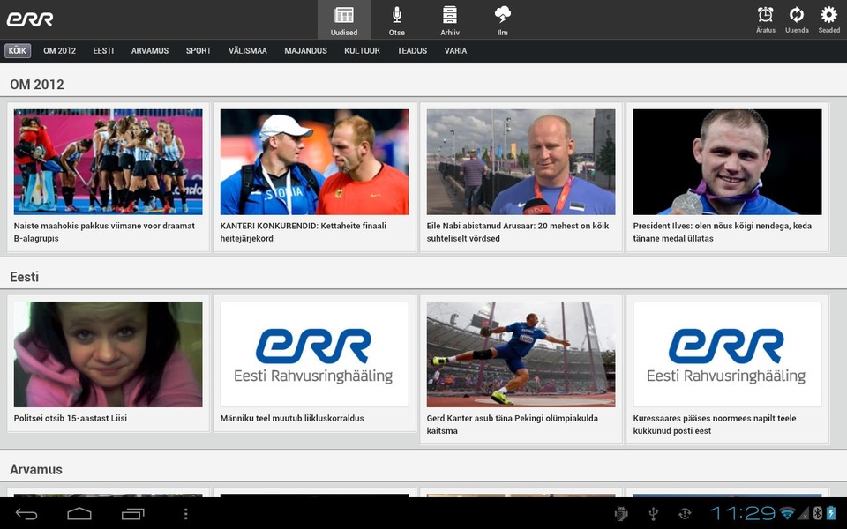Image resolution: width=847 pixels, height=529 pixels.
Task: Select the VÄLISMAA category tab
Action: 247,51
